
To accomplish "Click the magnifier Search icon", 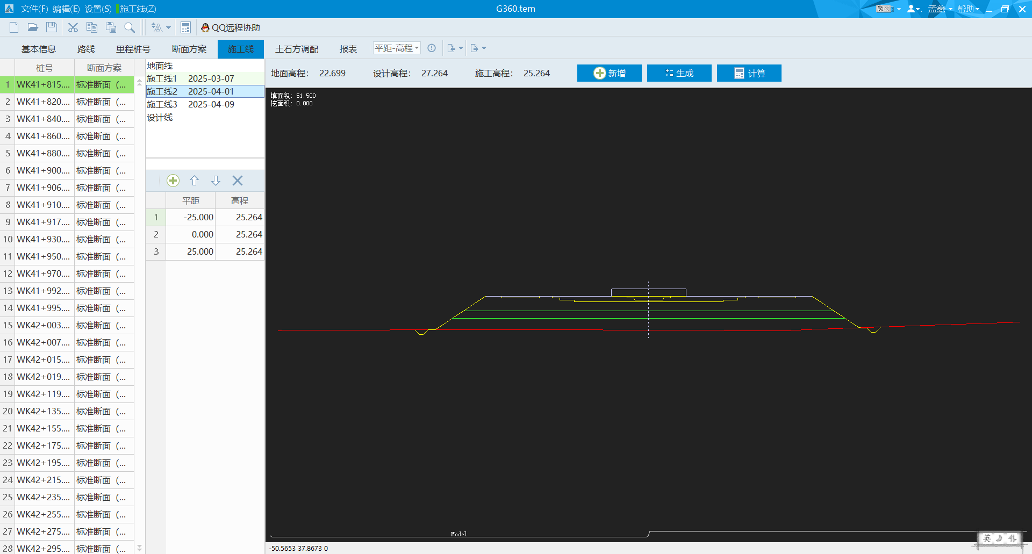I will (130, 27).
